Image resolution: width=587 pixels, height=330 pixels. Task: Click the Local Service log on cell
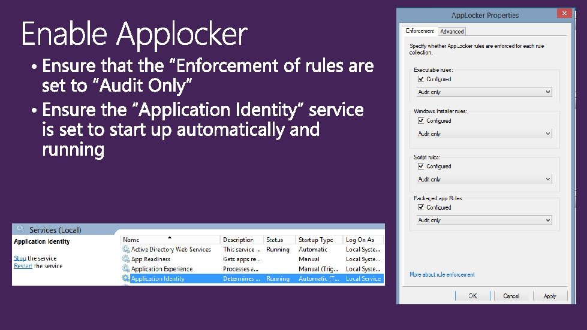point(363,278)
